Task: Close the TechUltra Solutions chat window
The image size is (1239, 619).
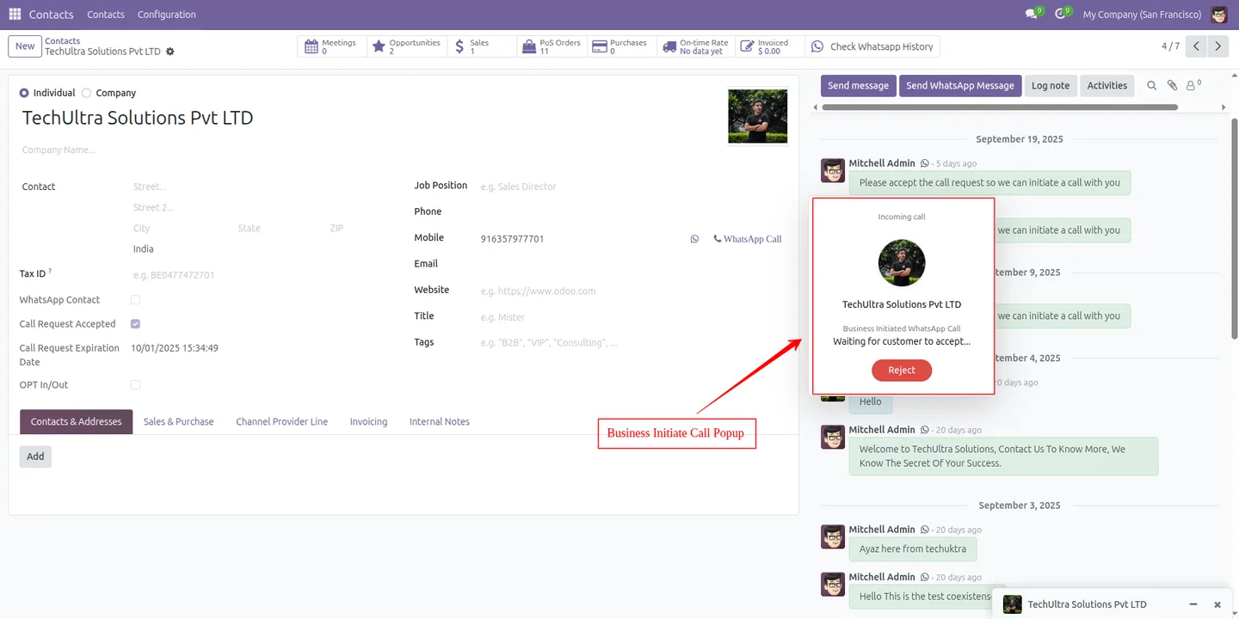Action: tap(1217, 604)
